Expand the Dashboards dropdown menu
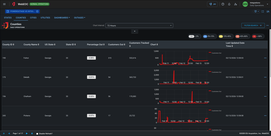The width and height of the screenshot is (271, 136). click(x=62, y=18)
